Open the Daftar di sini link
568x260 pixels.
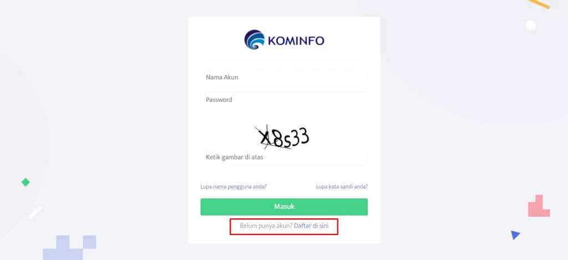tap(311, 226)
